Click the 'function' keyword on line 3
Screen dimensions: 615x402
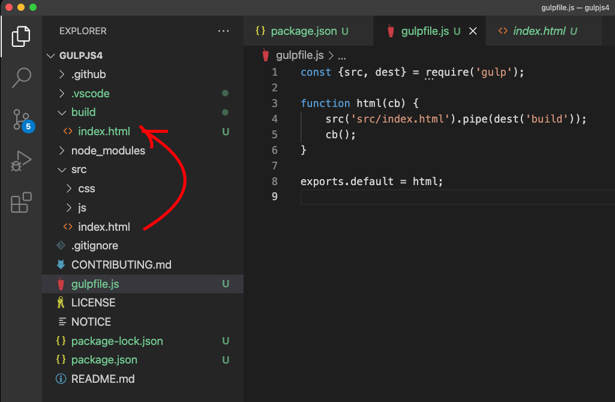click(325, 103)
